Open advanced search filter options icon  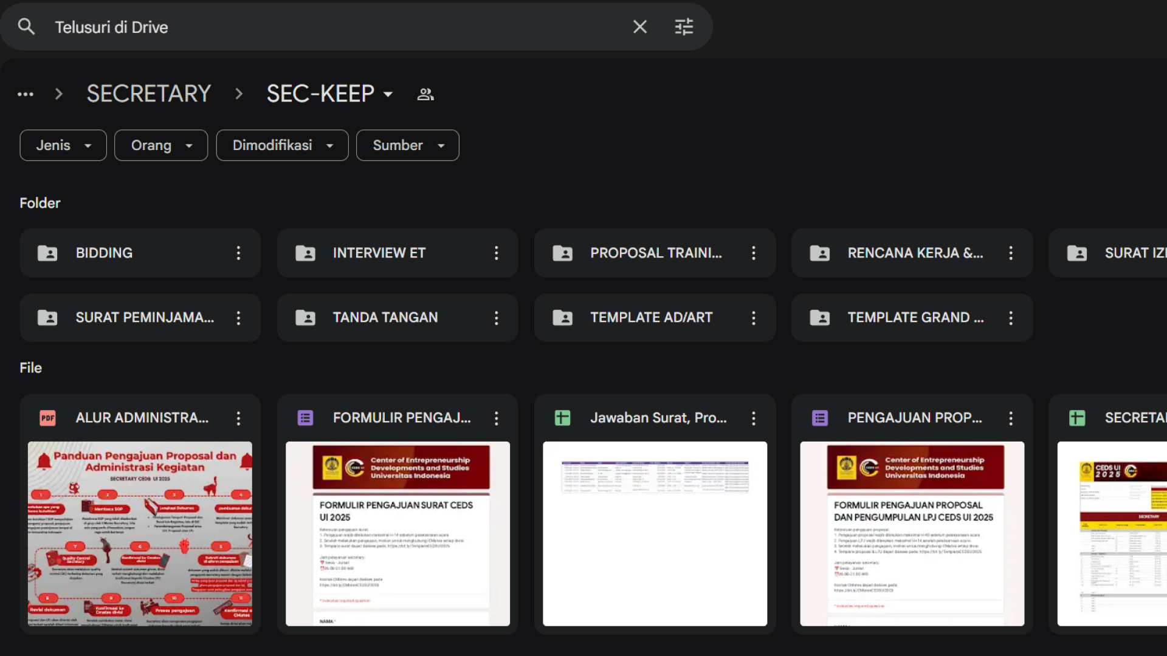[684, 27]
